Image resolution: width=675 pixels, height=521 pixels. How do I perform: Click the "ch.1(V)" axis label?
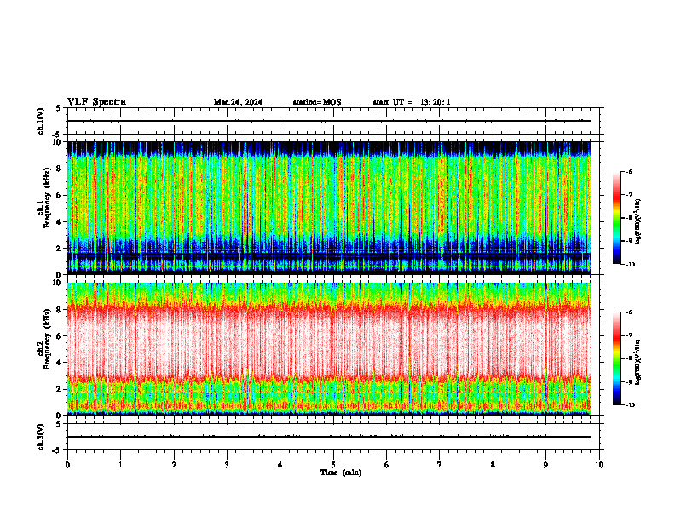pyautogui.click(x=40, y=121)
